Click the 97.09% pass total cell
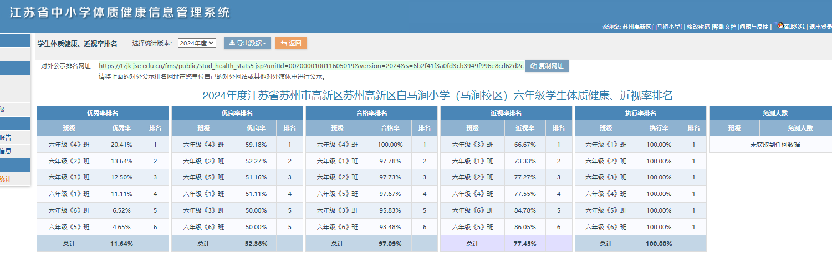The height and width of the screenshot is (263, 832). click(391, 244)
